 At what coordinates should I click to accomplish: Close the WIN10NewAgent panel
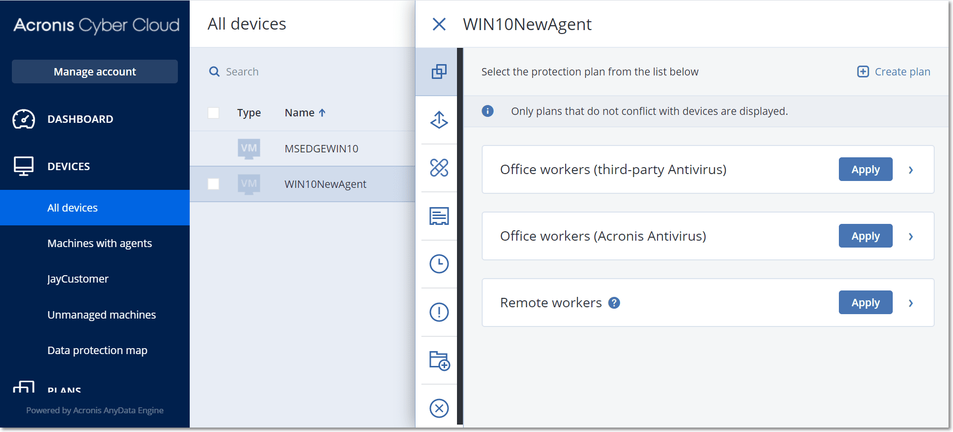439,24
